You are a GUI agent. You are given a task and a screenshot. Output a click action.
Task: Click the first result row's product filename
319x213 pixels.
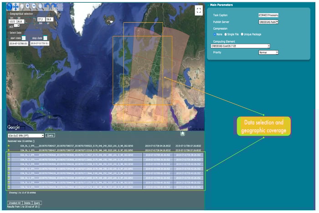click(x=77, y=146)
